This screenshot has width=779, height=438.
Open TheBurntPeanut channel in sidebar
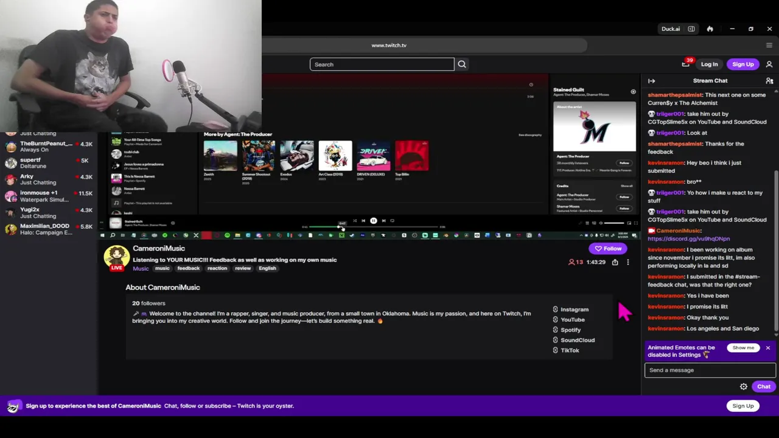point(49,147)
